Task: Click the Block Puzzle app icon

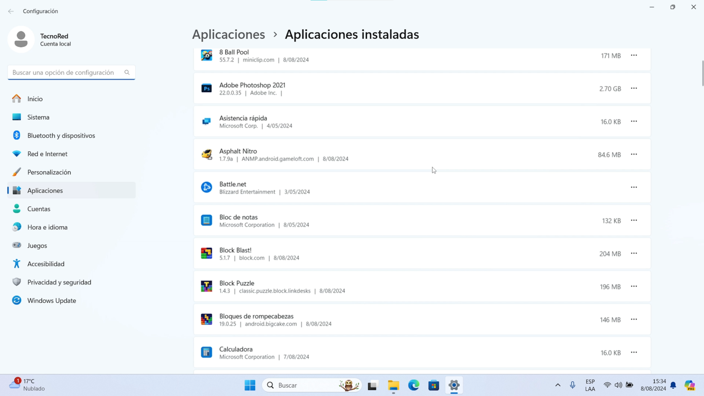Action: (206, 286)
